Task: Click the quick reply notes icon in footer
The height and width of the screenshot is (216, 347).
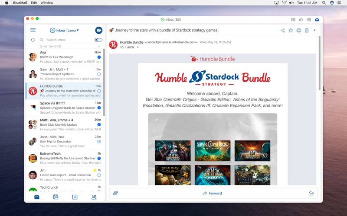Action: tap(115, 193)
